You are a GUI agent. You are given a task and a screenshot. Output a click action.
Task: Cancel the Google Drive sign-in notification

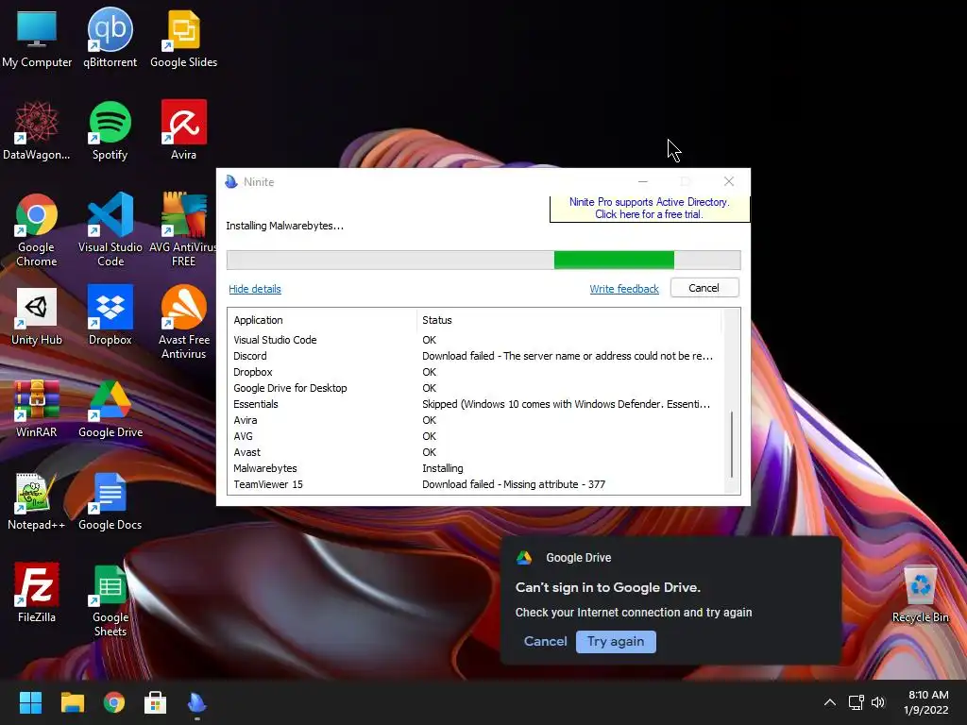[x=545, y=641]
